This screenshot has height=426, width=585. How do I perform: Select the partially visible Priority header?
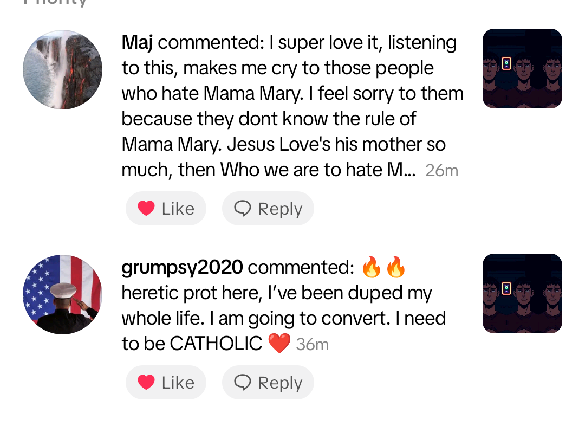[54, 3]
